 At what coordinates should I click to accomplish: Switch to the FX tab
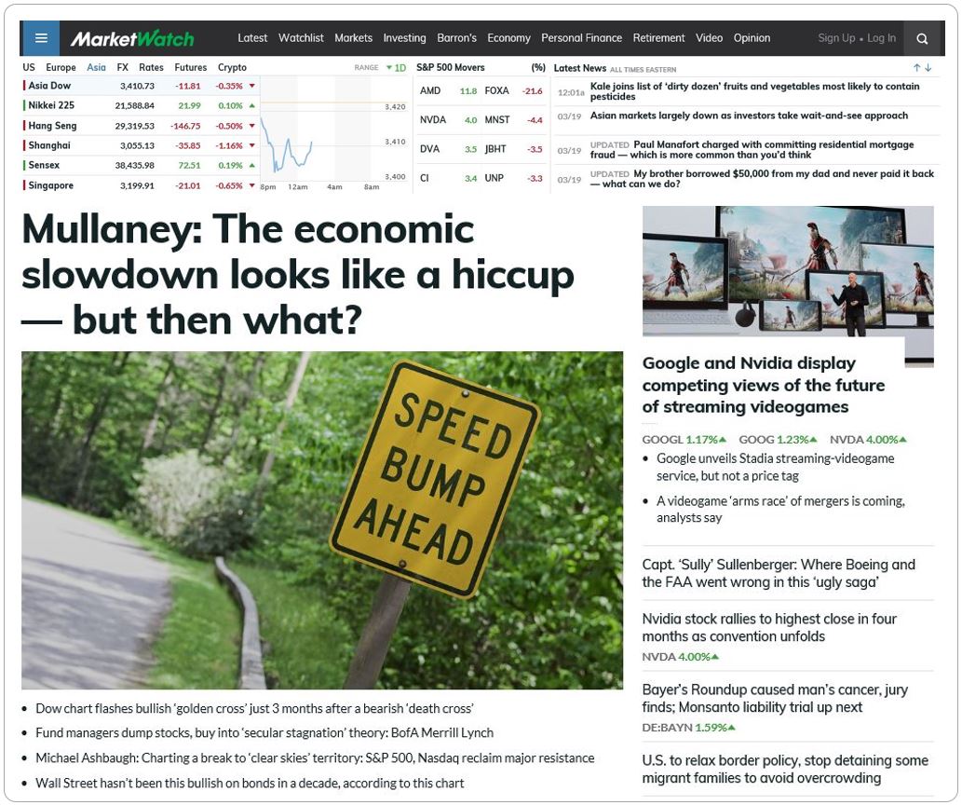[123, 67]
